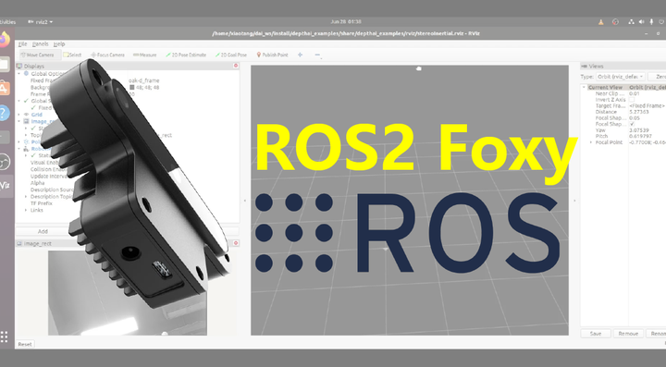Screen dimensions: 666x367
Task: Click Activities in the top bar
Action: pos(7,22)
